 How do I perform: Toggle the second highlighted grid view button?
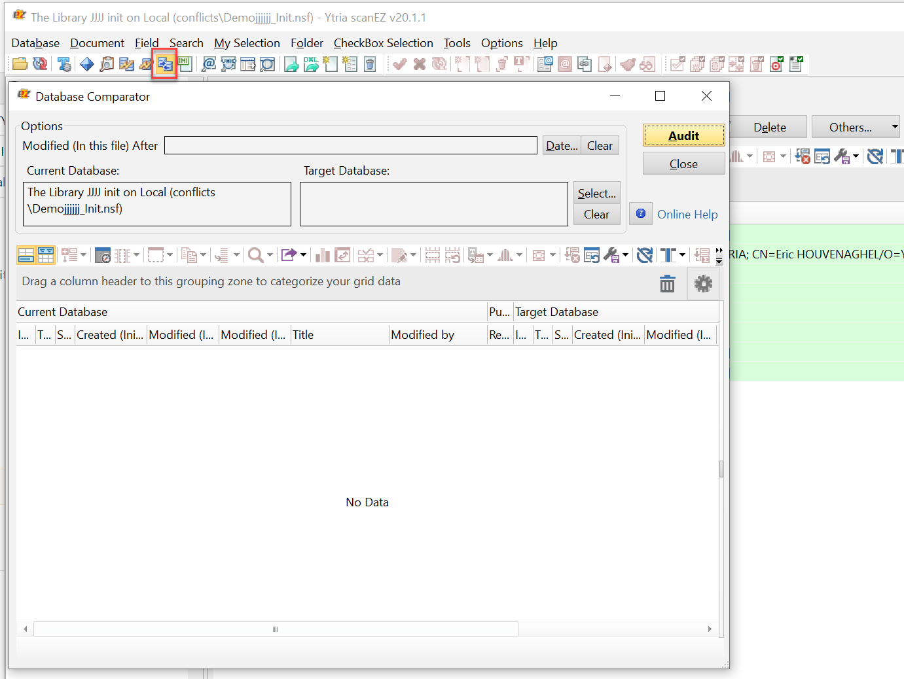pyautogui.click(x=46, y=255)
